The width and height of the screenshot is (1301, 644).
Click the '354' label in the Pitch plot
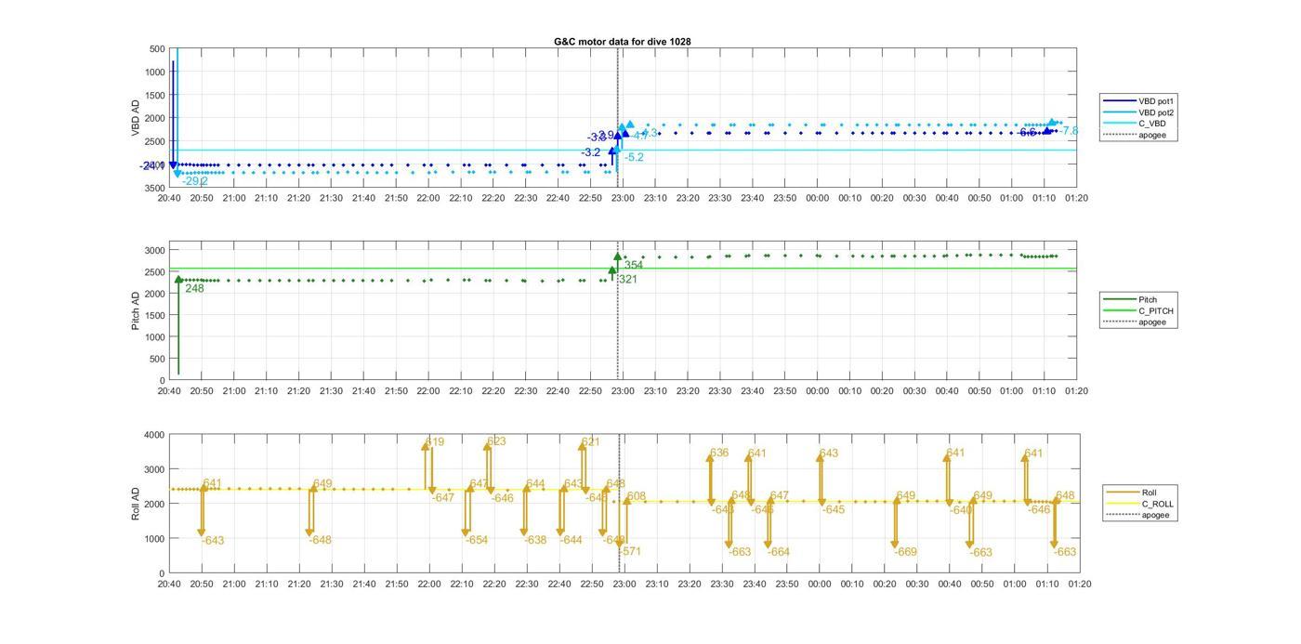[x=634, y=266]
